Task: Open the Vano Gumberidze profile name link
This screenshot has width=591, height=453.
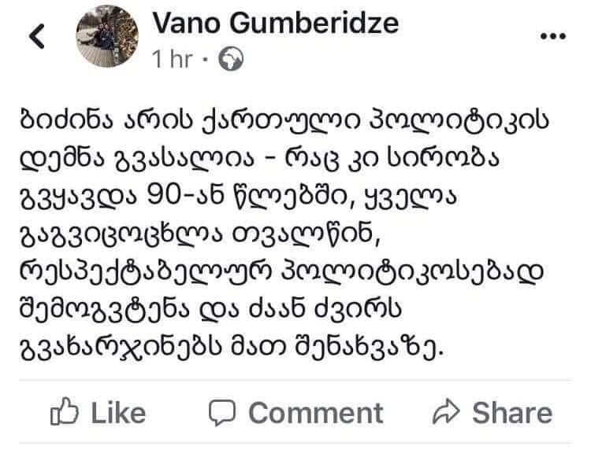Action: 274,24
